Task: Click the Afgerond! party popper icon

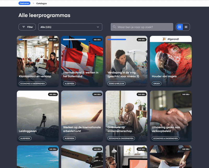Action: pos(164,39)
